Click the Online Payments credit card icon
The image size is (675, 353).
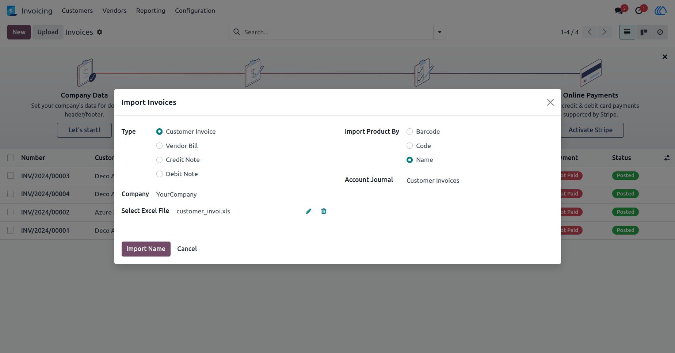click(x=591, y=73)
